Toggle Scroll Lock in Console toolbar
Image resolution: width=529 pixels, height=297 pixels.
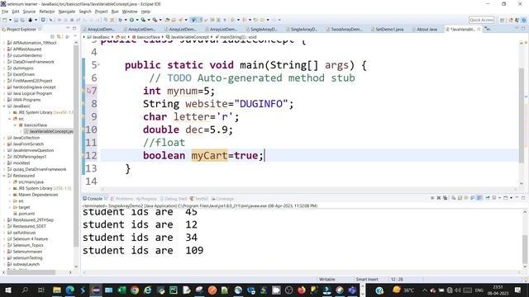460,198
